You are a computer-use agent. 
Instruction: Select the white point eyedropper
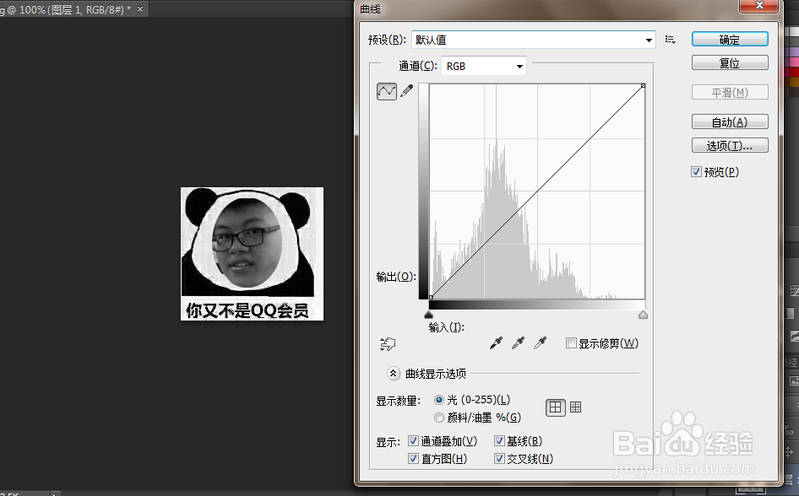pos(541,342)
